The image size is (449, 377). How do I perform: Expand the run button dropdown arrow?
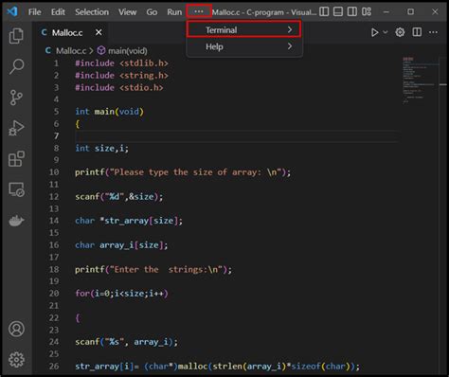tap(386, 32)
